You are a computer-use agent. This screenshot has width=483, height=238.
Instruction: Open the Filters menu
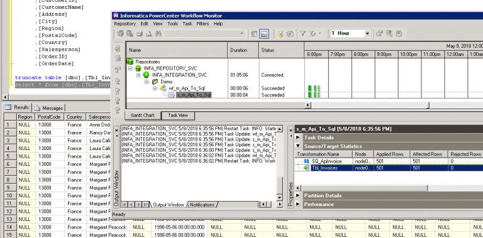(203, 24)
